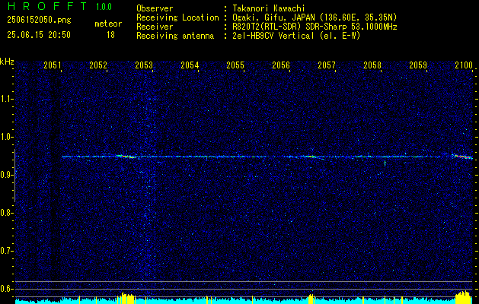Click the 2058 time marker
Image resolution: width=479 pixels, height=304 pixels.
(x=372, y=65)
